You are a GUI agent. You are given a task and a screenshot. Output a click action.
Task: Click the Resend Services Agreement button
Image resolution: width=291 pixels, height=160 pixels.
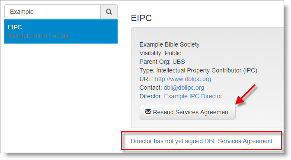(188, 112)
